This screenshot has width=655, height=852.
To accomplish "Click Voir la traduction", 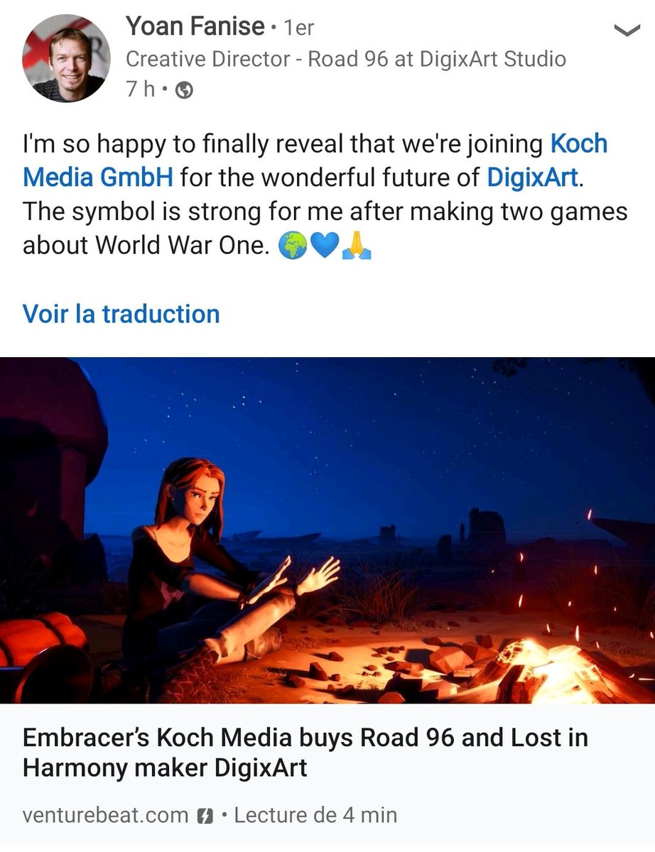I will [121, 313].
